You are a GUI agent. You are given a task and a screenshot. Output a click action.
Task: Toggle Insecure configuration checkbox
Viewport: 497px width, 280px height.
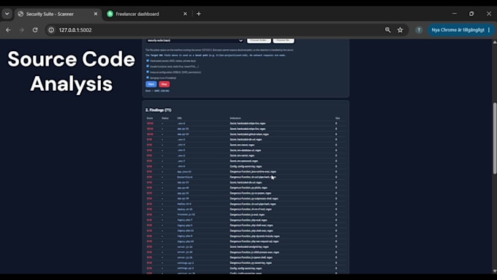pyautogui.click(x=148, y=72)
